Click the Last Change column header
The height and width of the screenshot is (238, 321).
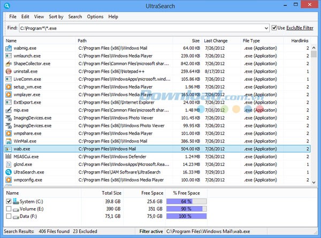[x=216, y=41]
